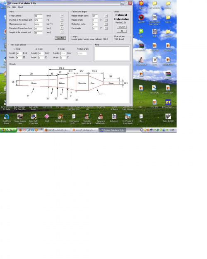207x259 pixels.
Task: Open the About menu
Action: [x=20, y=7]
